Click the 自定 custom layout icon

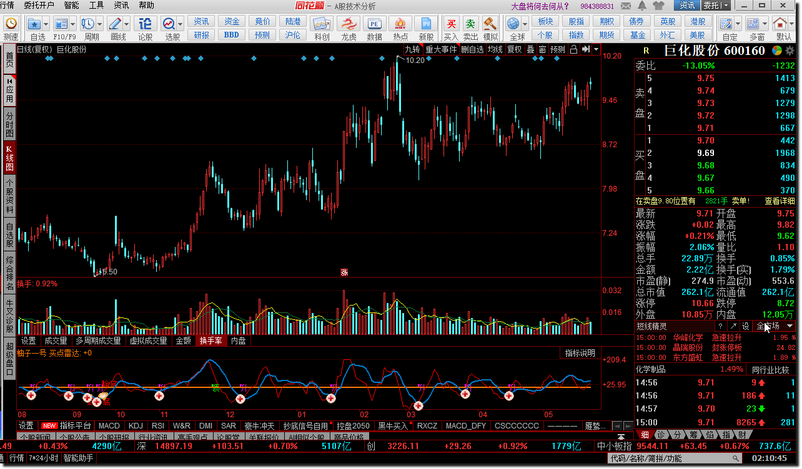[726, 24]
